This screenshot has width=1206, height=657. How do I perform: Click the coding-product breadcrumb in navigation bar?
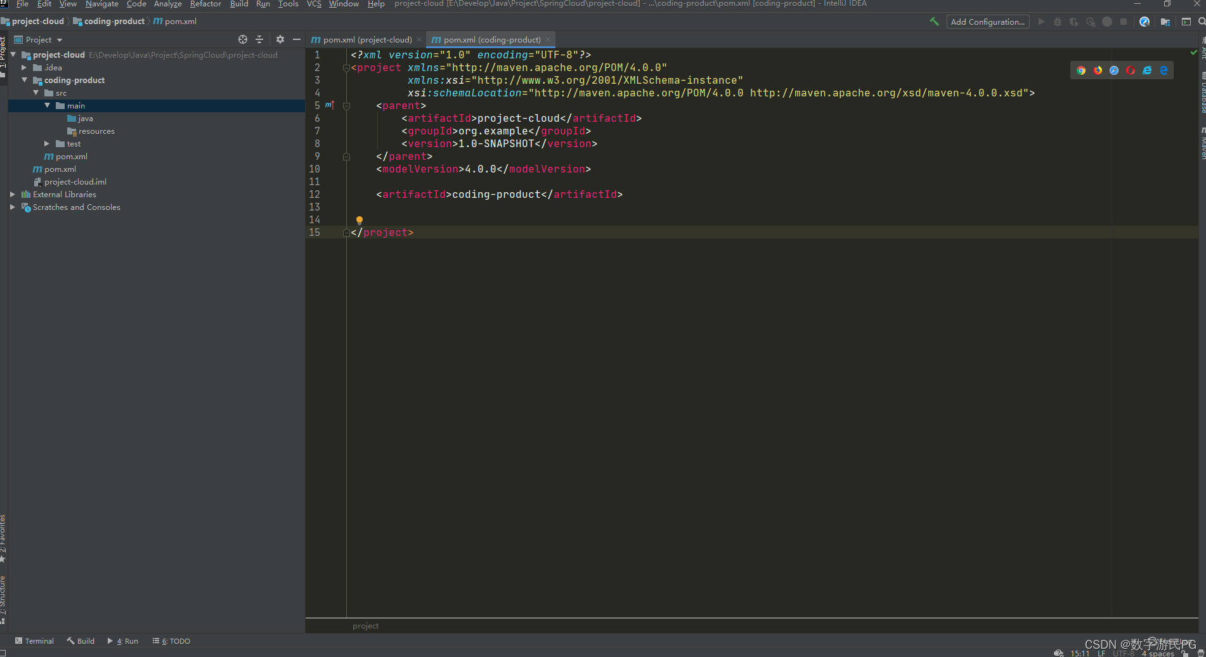(x=109, y=22)
